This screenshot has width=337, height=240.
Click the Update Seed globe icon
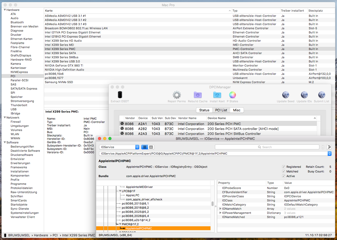click(285, 95)
